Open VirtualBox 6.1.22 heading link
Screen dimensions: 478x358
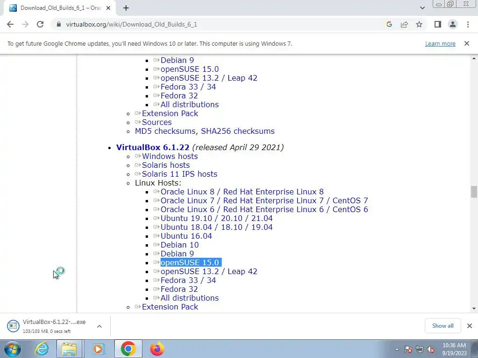[153, 147]
